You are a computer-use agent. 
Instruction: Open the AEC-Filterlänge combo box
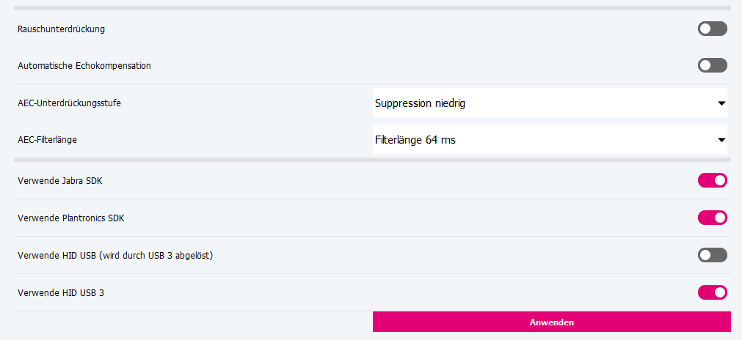coord(549,139)
